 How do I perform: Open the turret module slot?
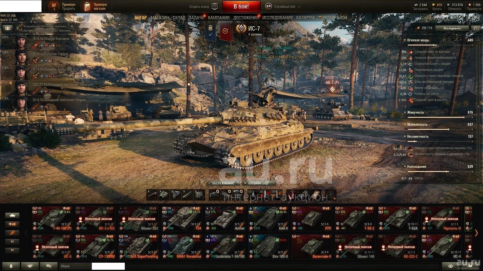coord(164,195)
